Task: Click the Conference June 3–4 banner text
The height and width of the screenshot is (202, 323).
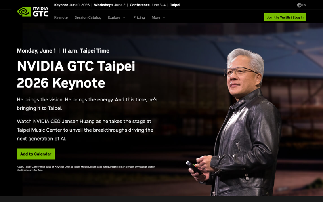Action: point(147,5)
